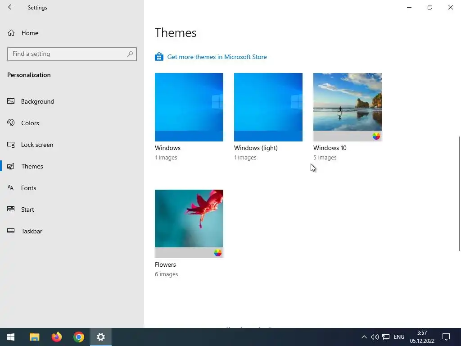461x346 pixels.
Task: Open the network tray icon
Action: pos(386,337)
